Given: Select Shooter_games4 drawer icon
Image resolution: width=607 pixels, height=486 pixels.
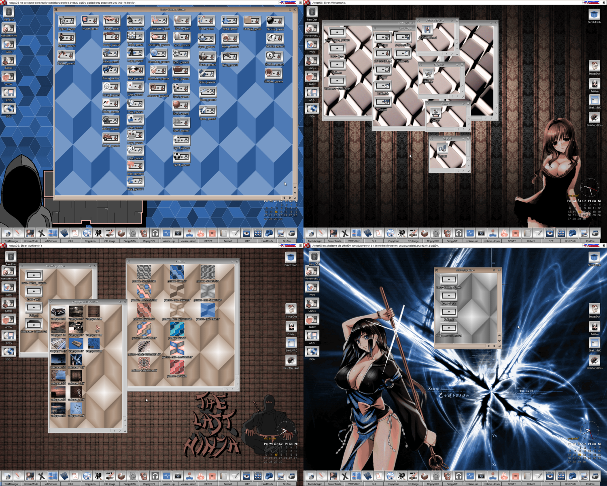Looking at the screenshot, I should pos(274,74).
